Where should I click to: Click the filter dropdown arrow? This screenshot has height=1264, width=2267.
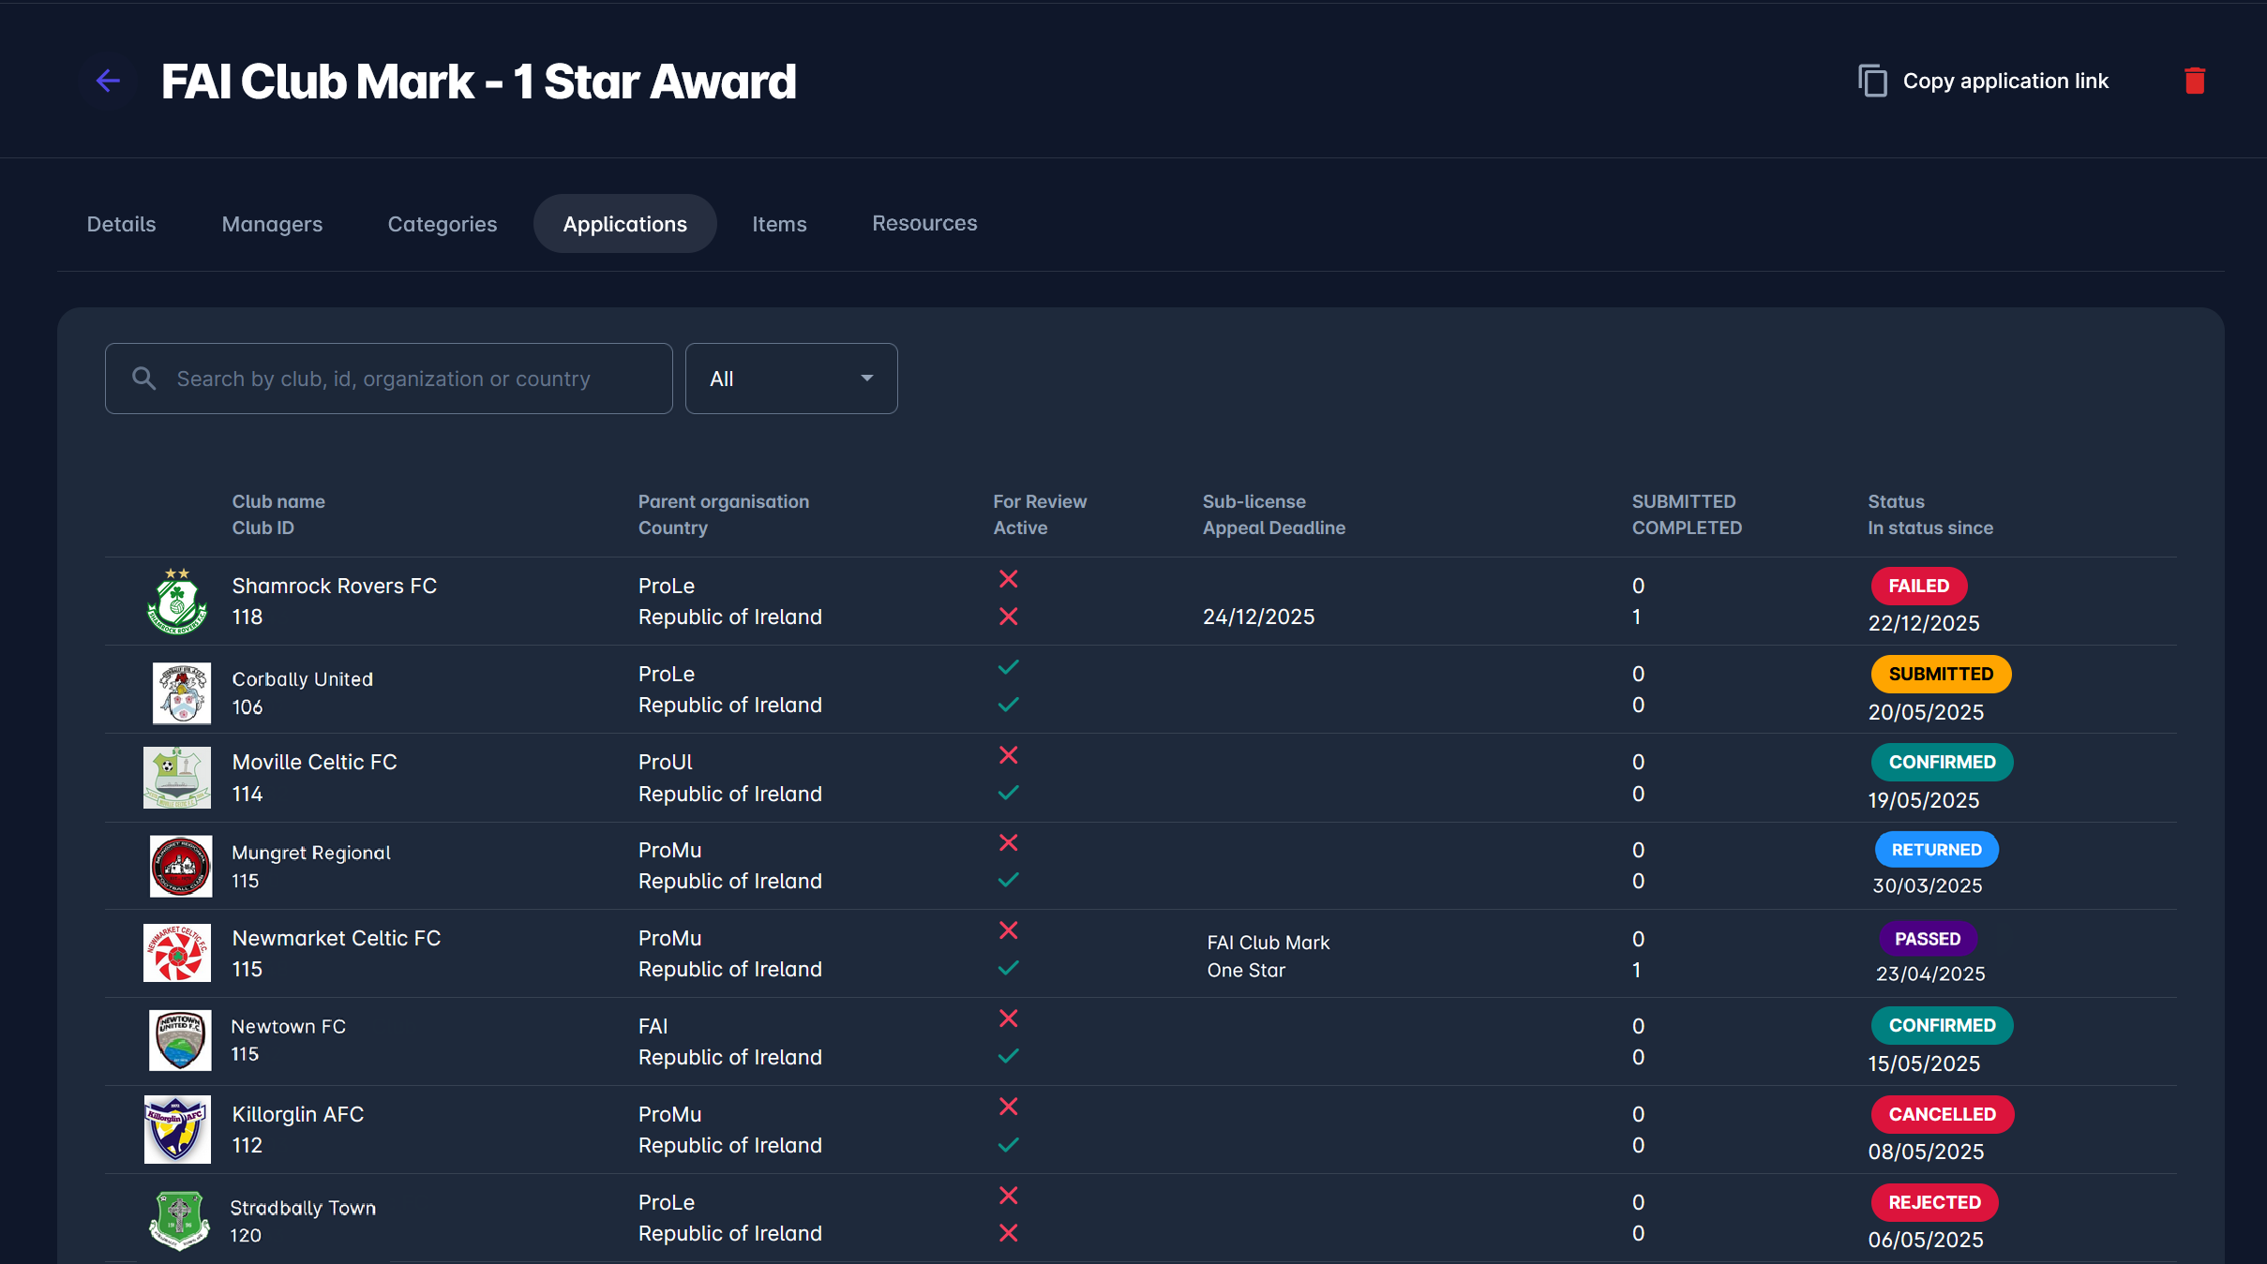[x=866, y=379]
